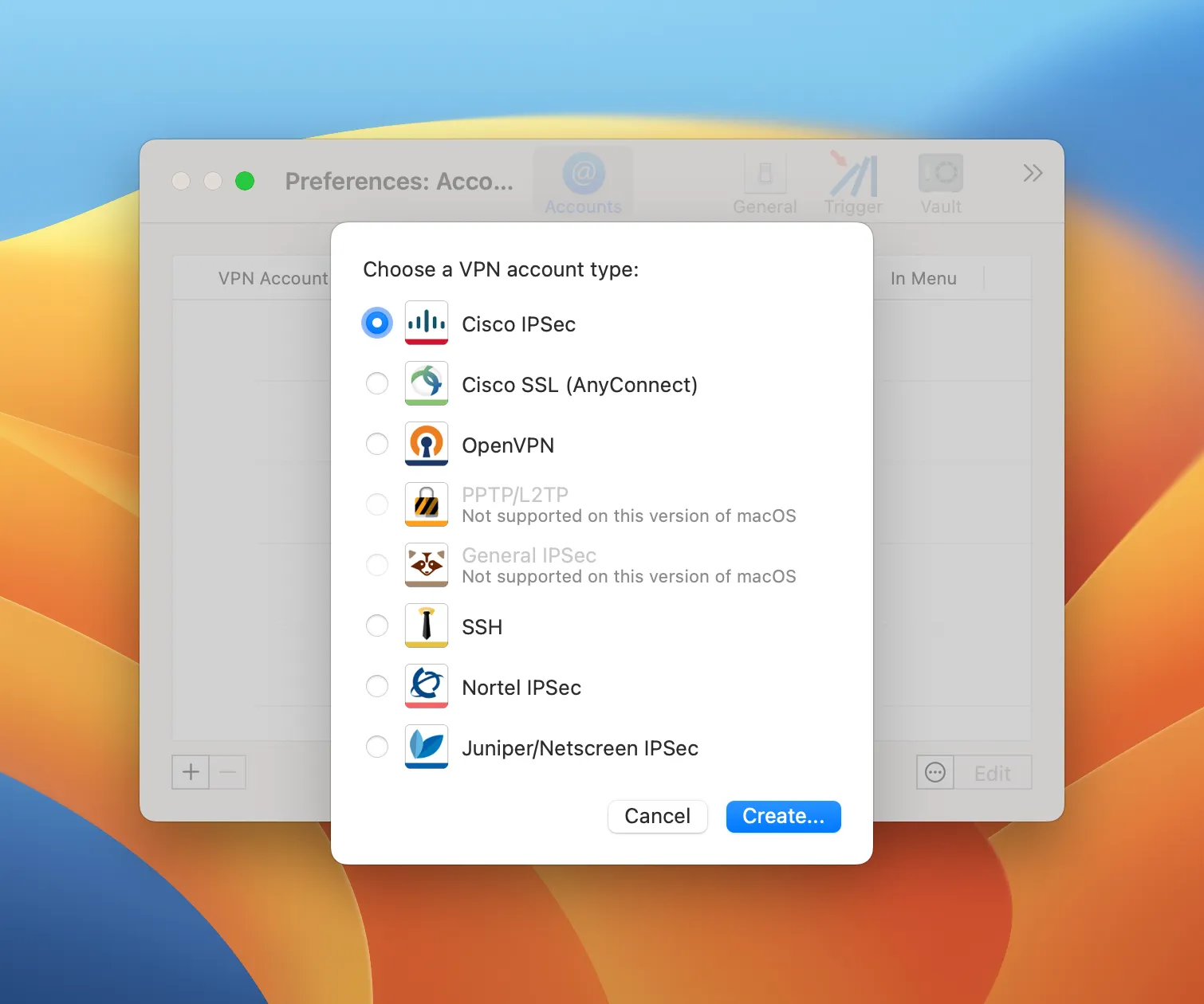Click the OpenVPN keyhole icon
The width and height of the screenshot is (1204, 1004).
coord(427,444)
